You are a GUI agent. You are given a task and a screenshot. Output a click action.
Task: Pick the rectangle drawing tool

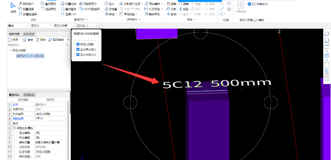click(x=229, y=9)
